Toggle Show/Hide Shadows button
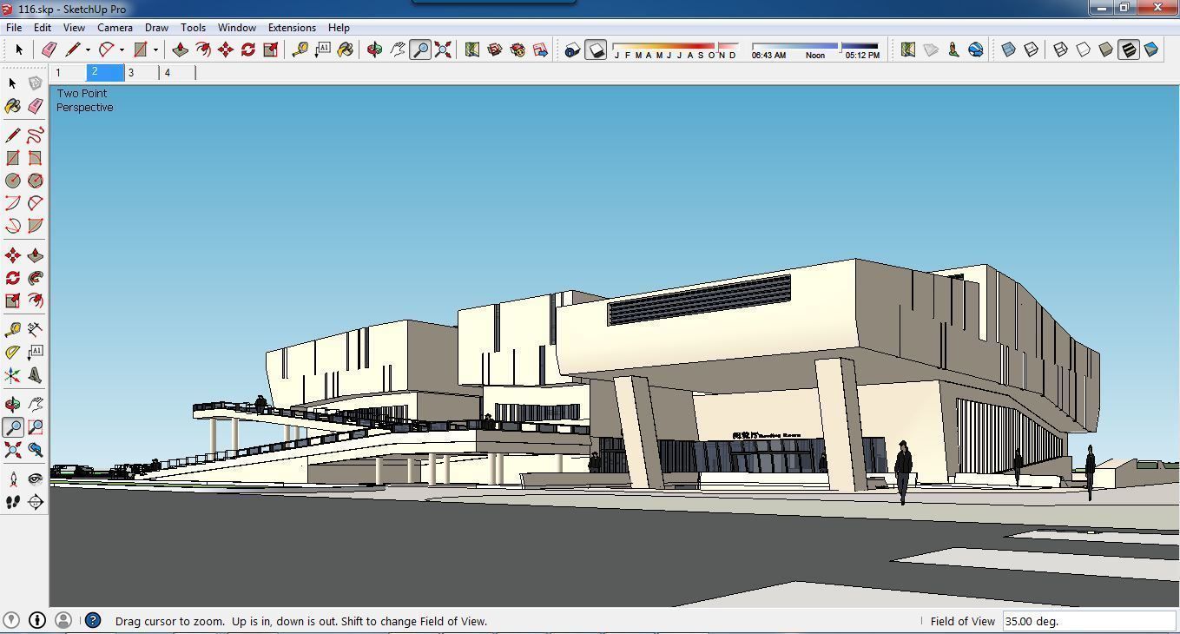Screen dimensions: 1180x634 click(x=596, y=50)
